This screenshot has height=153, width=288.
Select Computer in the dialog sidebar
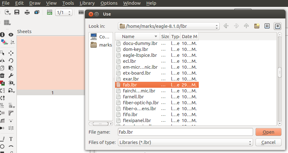tap(101, 37)
